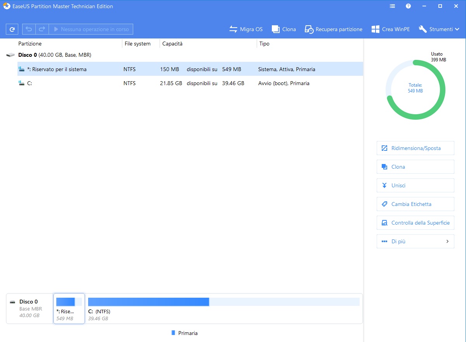Click the Clona button in side panel
The height and width of the screenshot is (342, 466).
point(416,167)
